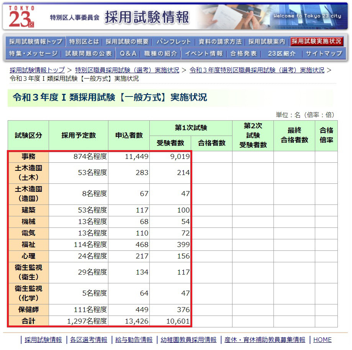Open Q&A nav item
This screenshot has height=350, width=352.
point(128,54)
